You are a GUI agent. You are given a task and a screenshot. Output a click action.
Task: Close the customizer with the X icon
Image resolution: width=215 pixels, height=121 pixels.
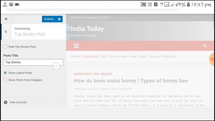(6, 19)
